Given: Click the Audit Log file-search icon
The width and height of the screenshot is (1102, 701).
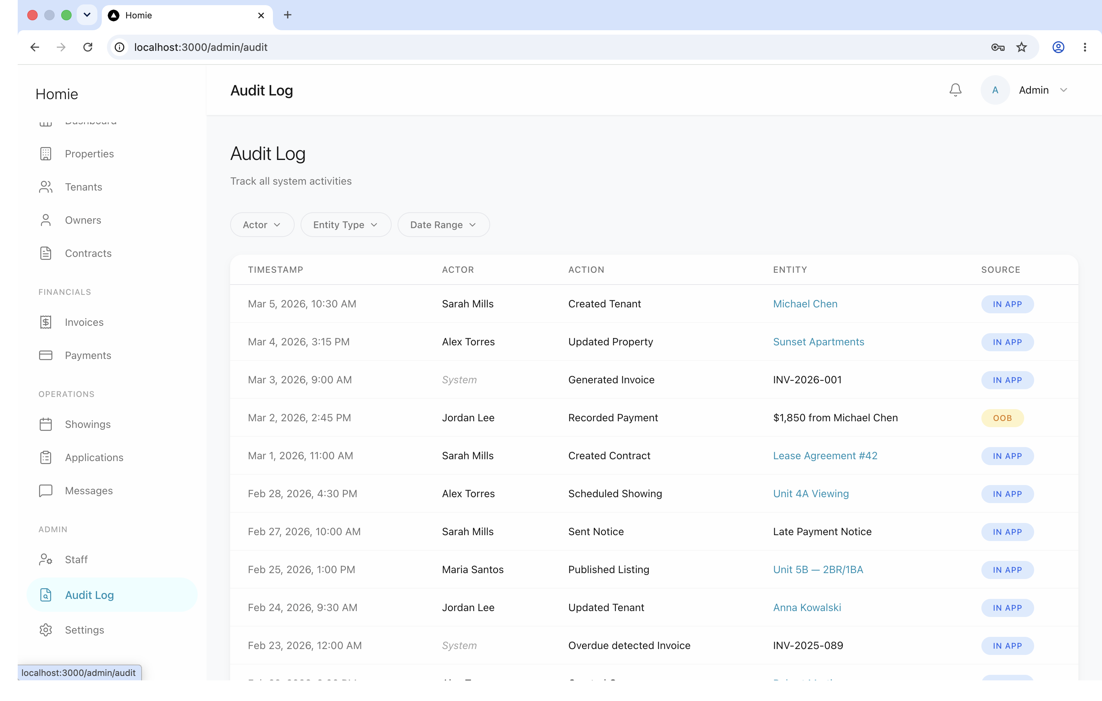Looking at the screenshot, I should pos(46,595).
